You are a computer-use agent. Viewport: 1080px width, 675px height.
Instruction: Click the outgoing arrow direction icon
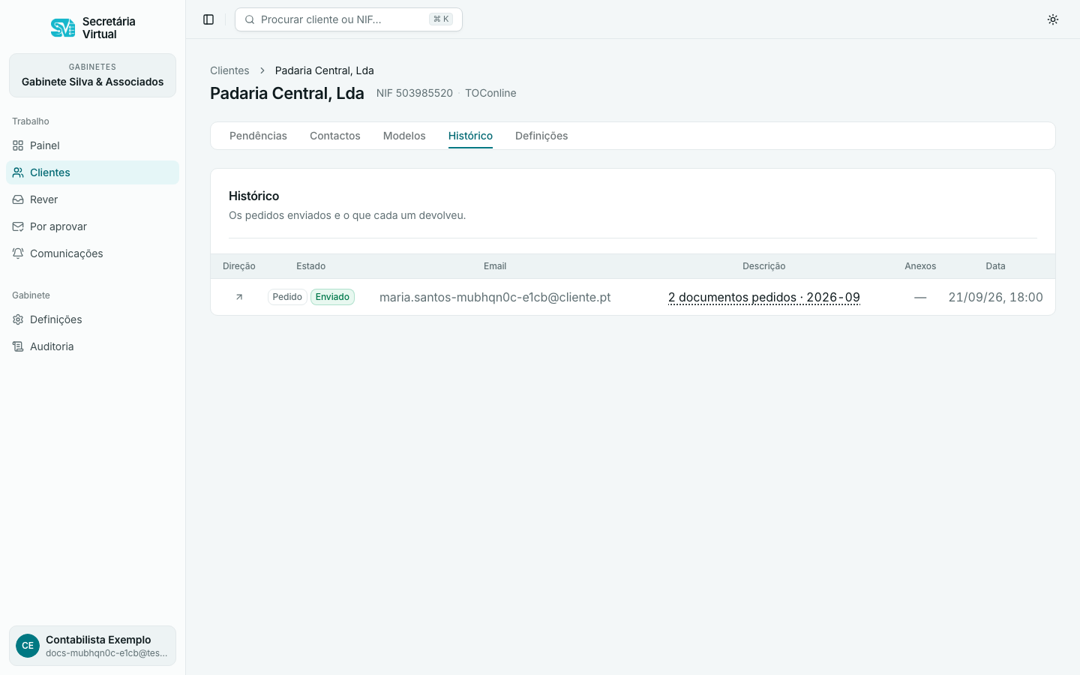point(239,297)
